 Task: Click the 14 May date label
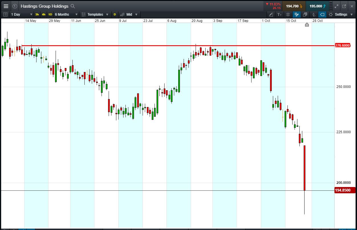click(x=31, y=21)
